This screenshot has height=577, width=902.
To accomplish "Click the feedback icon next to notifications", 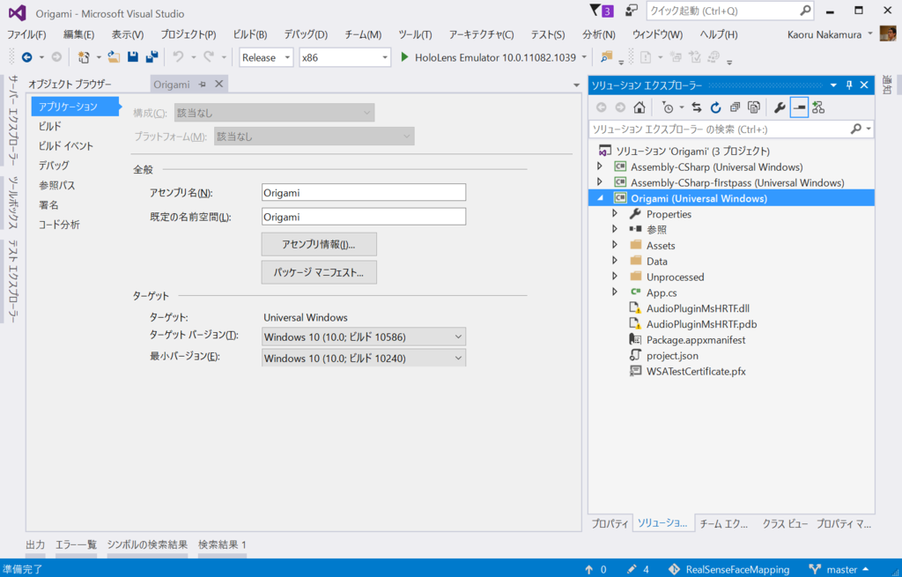I will (x=632, y=11).
